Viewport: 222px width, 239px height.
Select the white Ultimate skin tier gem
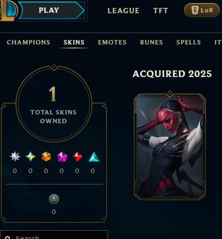tap(15, 157)
